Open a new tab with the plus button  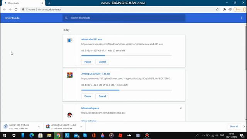49,3
